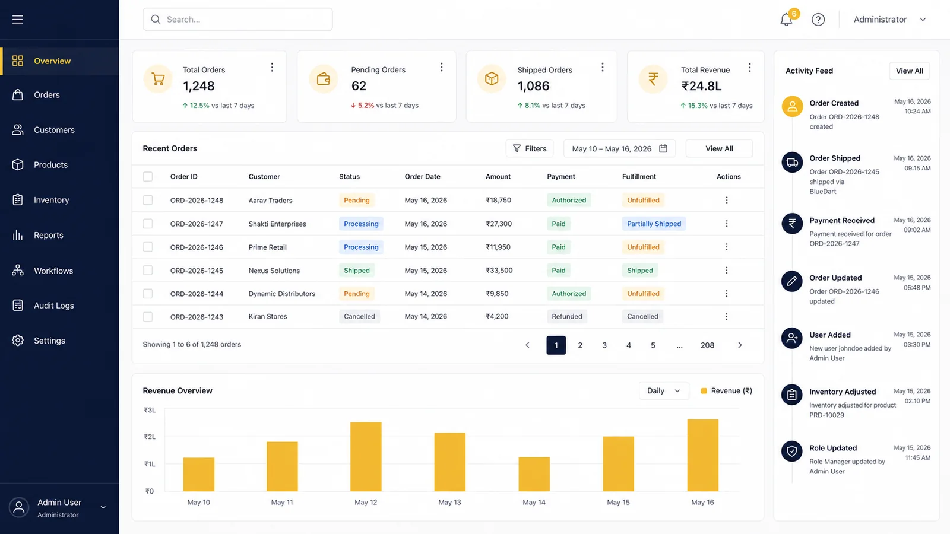The height and width of the screenshot is (534, 950).
Task: Expand the Administrator account dropdown
Action: click(889, 20)
